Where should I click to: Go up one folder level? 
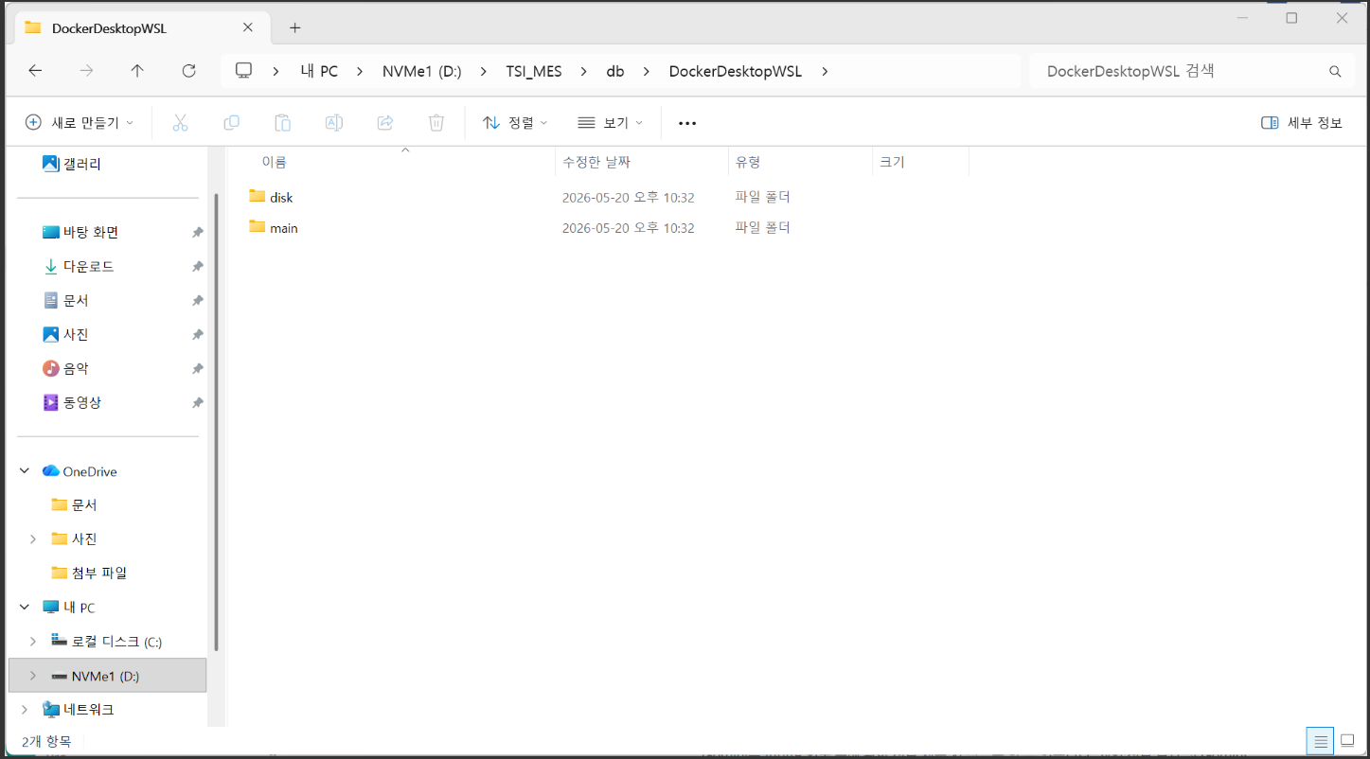click(x=137, y=71)
